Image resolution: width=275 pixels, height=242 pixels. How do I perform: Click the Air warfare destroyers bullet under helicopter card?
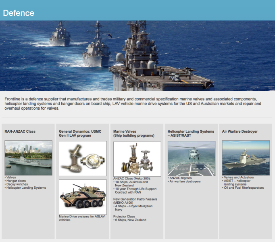[x=185, y=181]
